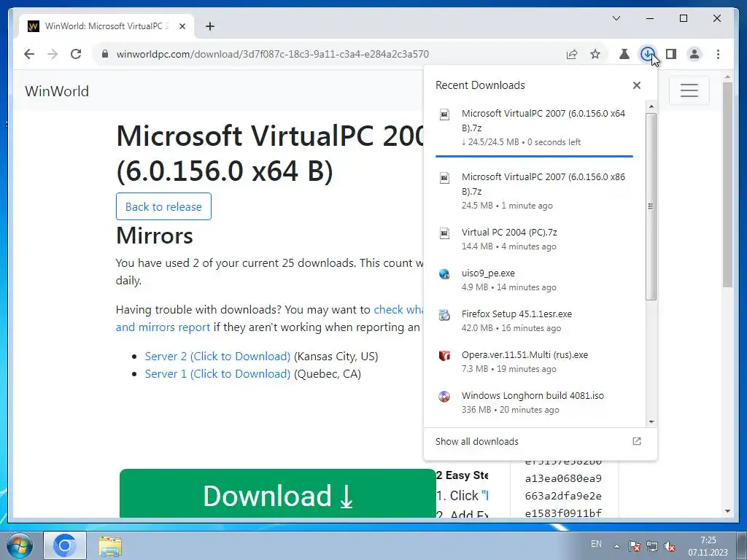
Task: Open new browser tab with plus button
Action: click(210, 26)
